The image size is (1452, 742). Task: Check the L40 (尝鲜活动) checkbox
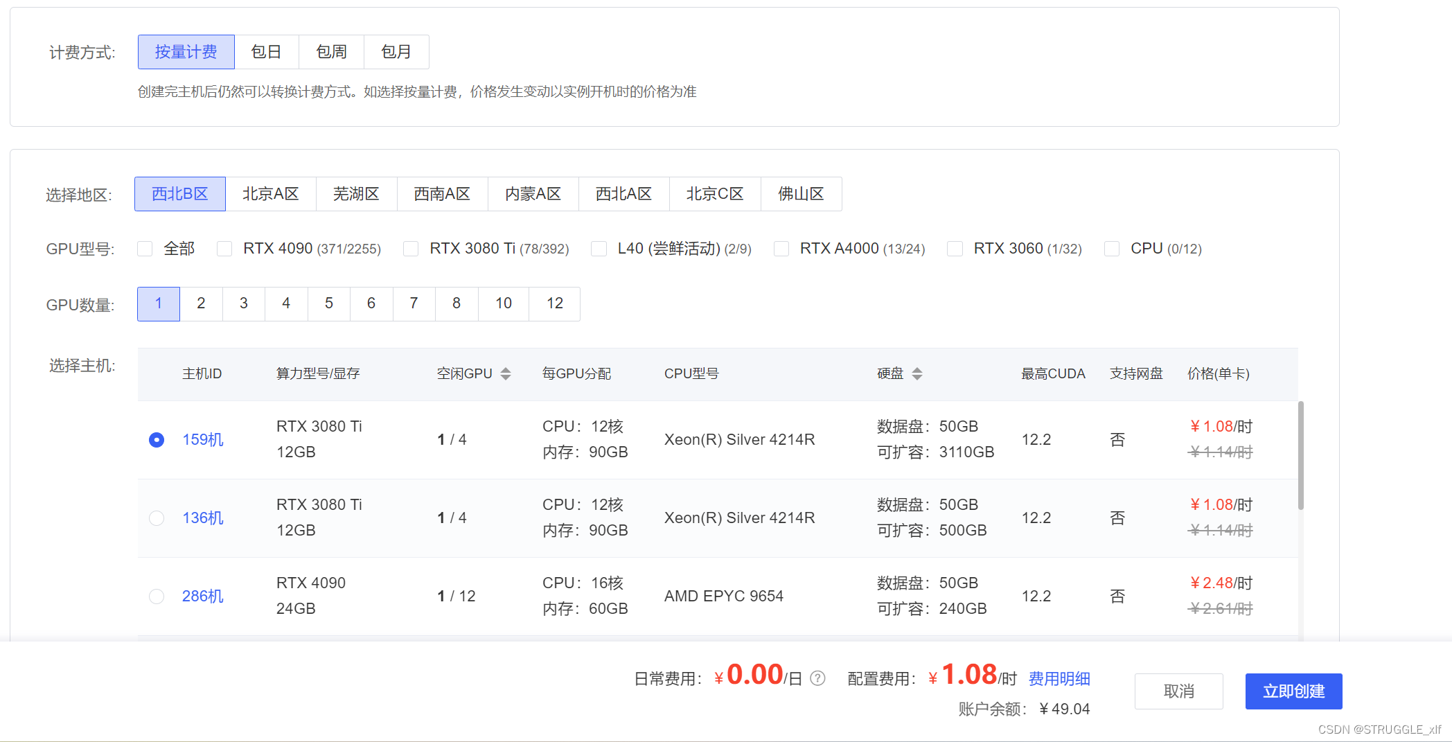pos(599,249)
